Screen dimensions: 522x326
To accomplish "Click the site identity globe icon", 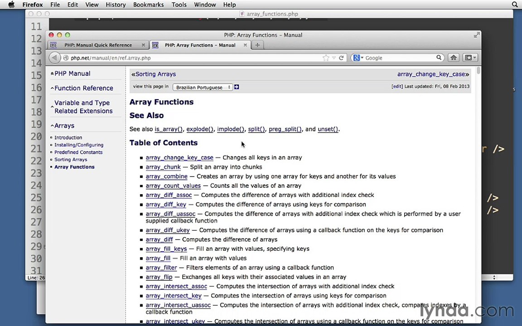I will click(66, 58).
